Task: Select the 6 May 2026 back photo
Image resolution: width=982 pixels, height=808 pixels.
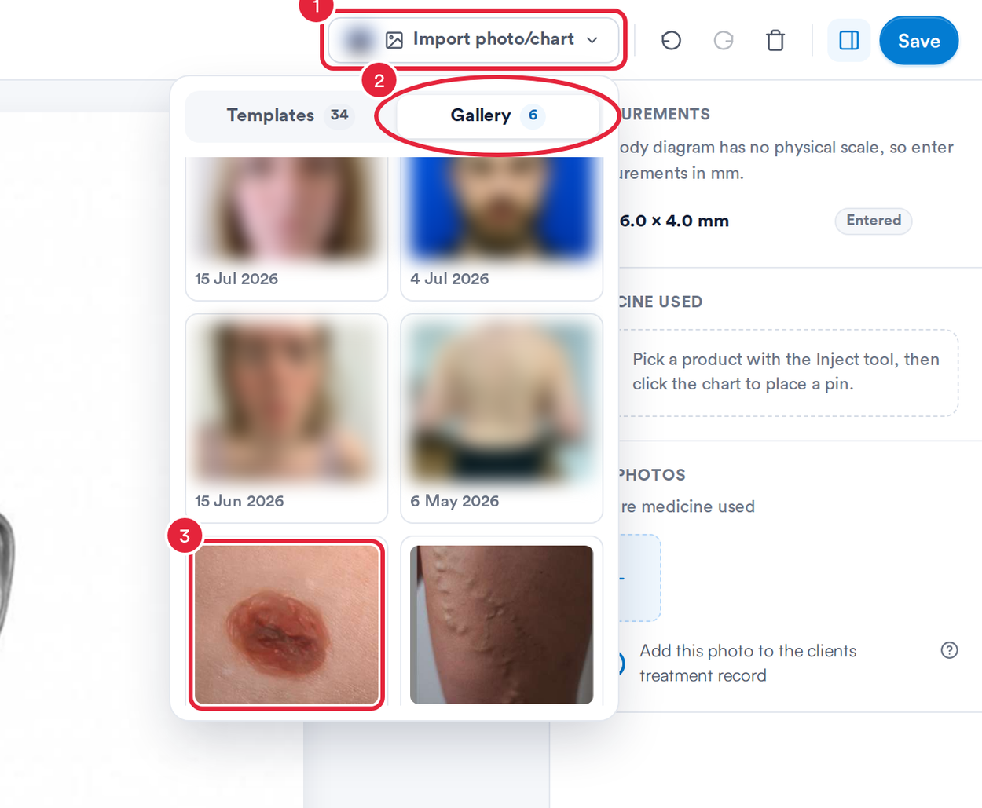Action: click(x=501, y=418)
